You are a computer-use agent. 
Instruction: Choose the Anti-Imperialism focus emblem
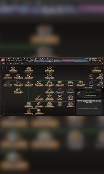click(x=70, y=97)
